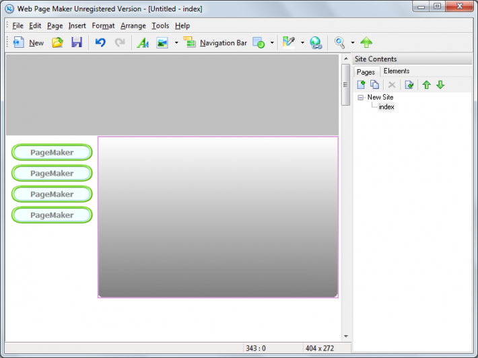Viewport: 478px width, 358px height.
Task: Maximize the Web Page Maker window
Action: click(x=437, y=7)
